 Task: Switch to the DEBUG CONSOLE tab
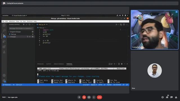(59, 64)
